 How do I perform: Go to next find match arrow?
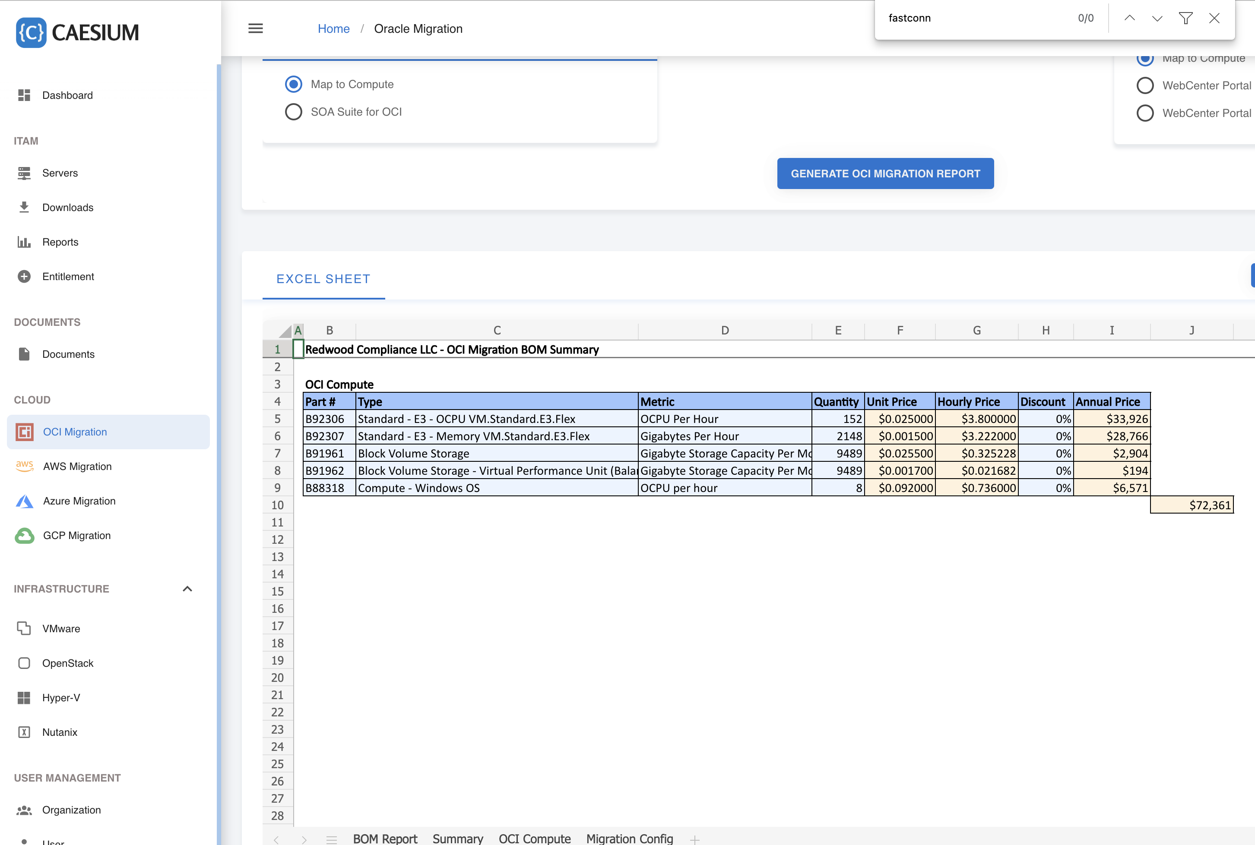(1157, 18)
